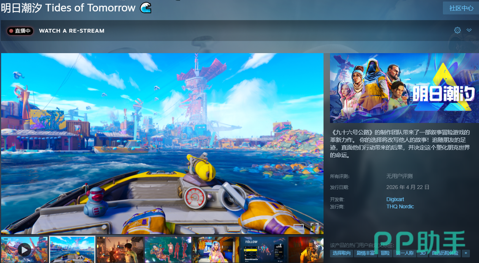Open developer Digixart's page
The image size is (479, 263).
click(x=395, y=199)
